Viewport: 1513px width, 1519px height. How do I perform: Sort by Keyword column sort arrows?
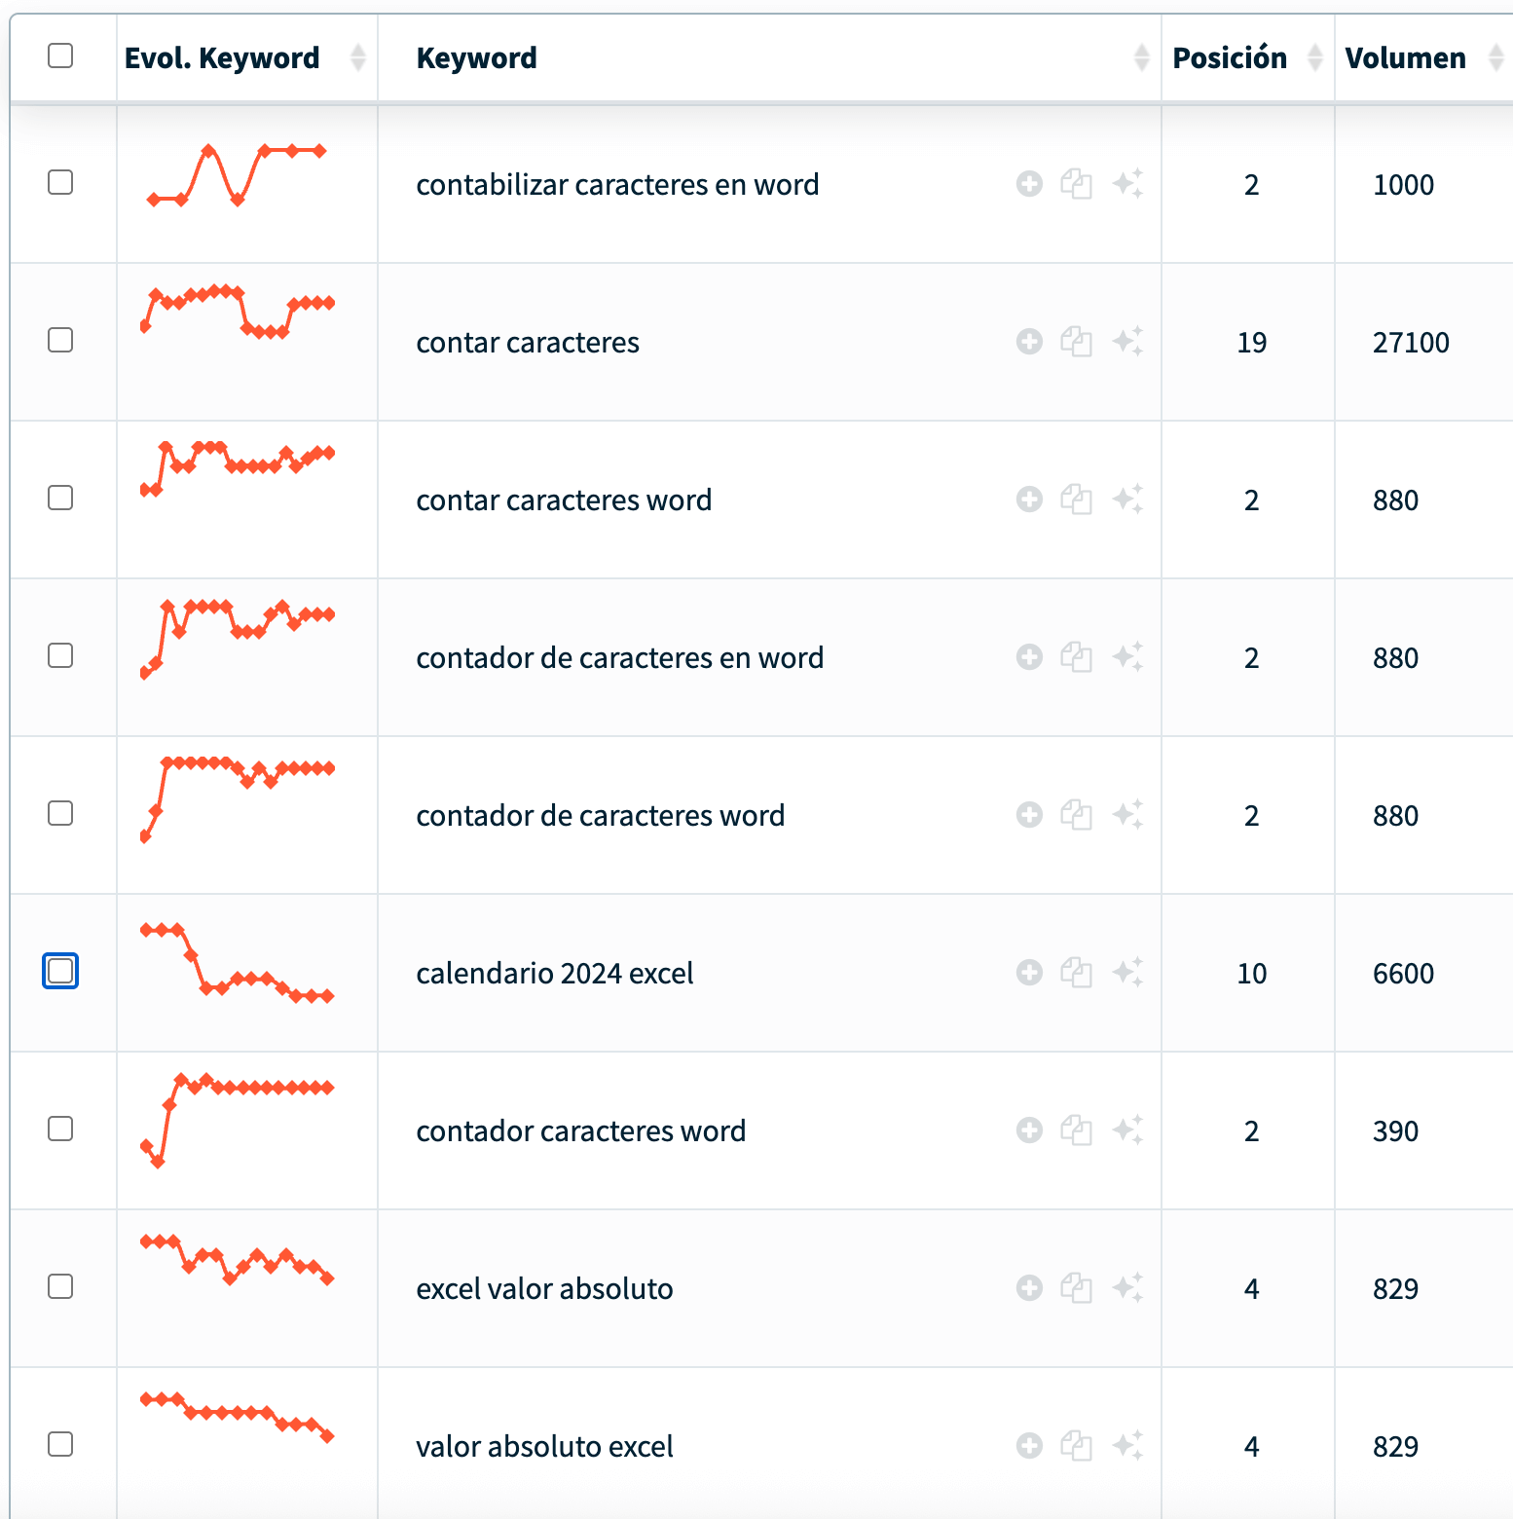[1141, 58]
